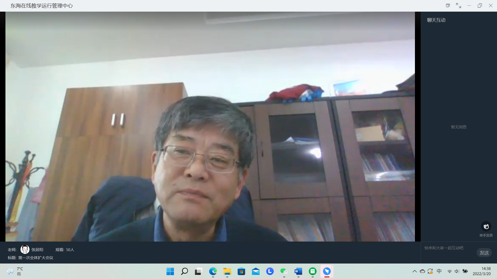Image resolution: width=497 pixels, height=279 pixels.
Task: Open the clock and date flyout
Action: (x=481, y=271)
